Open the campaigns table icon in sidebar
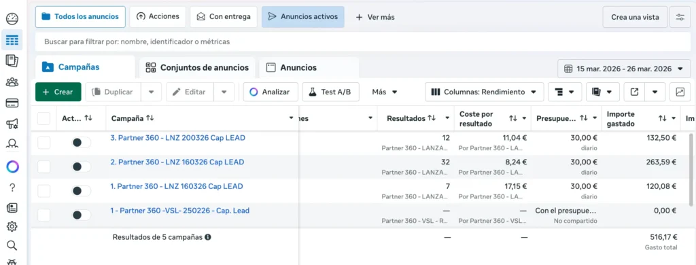Image resolution: width=696 pixels, height=265 pixels. pos(12,41)
